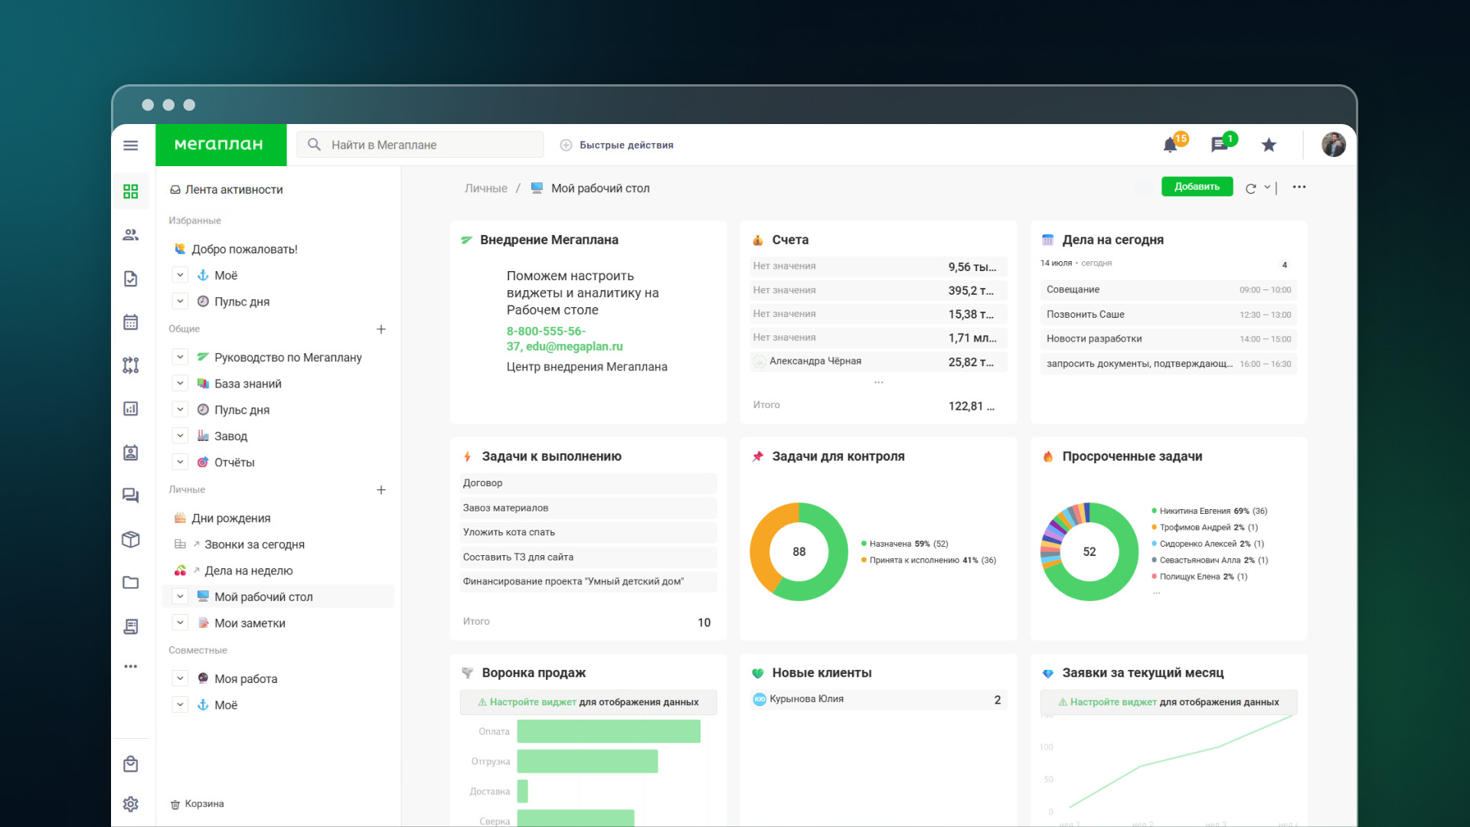Screen dimensions: 1470x827
Task: Click the orange segment of the Задачи для контроля donut
Action: [761, 545]
